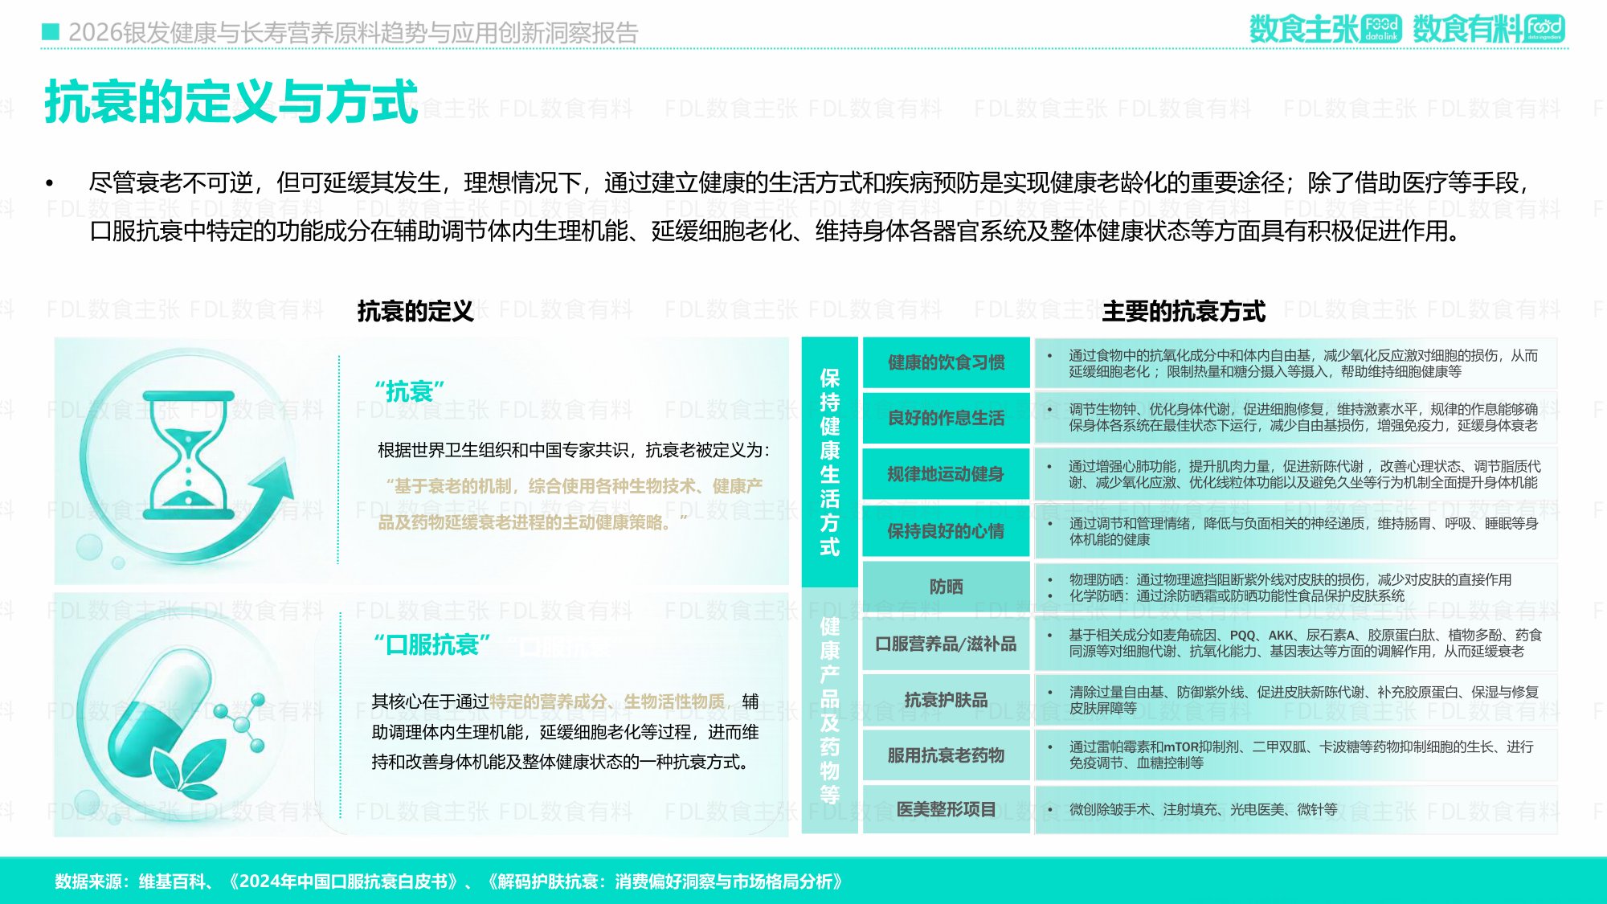Select the 防晒 cell
The width and height of the screenshot is (1607, 904).
click(x=946, y=587)
